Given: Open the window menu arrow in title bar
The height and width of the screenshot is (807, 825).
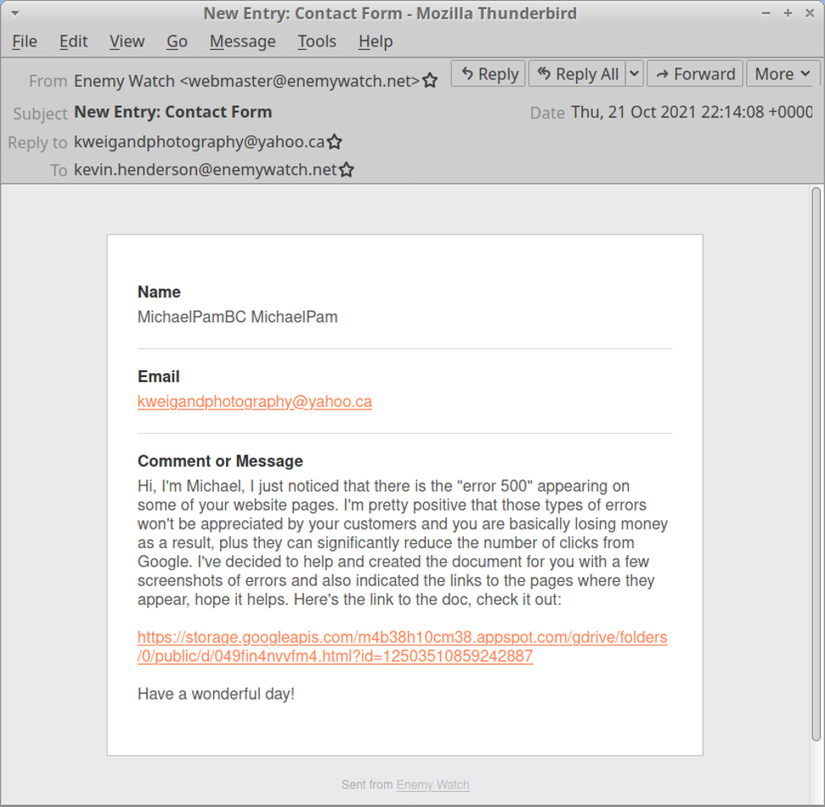Looking at the screenshot, I should click(15, 14).
